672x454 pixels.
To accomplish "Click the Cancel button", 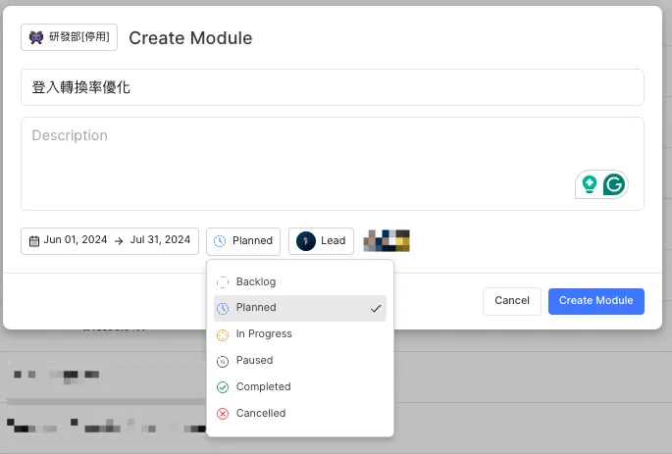I will pyautogui.click(x=512, y=301).
